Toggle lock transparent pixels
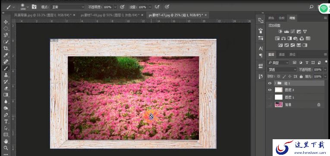The width and height of the screenshot is (330, 156). tap(278, 76)
